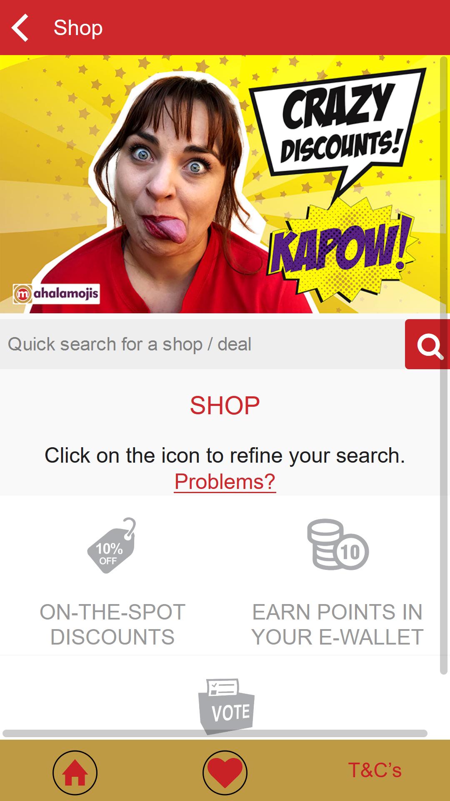This screenshot has width=450, height=801.
Task: Select the 10% off discount tag icon
Action: pyautogui.click(x=112, y=546)
